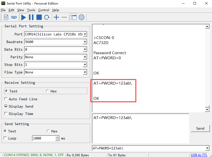Click the receive log scroll down arrow
The width and height of the screenshot is (212, 157).
click(207, 110)
